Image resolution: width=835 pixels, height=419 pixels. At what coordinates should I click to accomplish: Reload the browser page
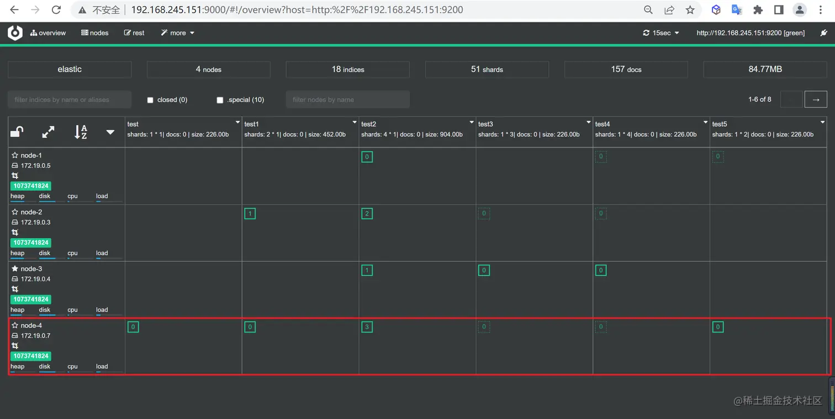[x=56, y=10]
